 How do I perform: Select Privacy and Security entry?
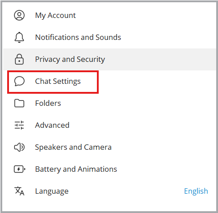tap(109, 59)
